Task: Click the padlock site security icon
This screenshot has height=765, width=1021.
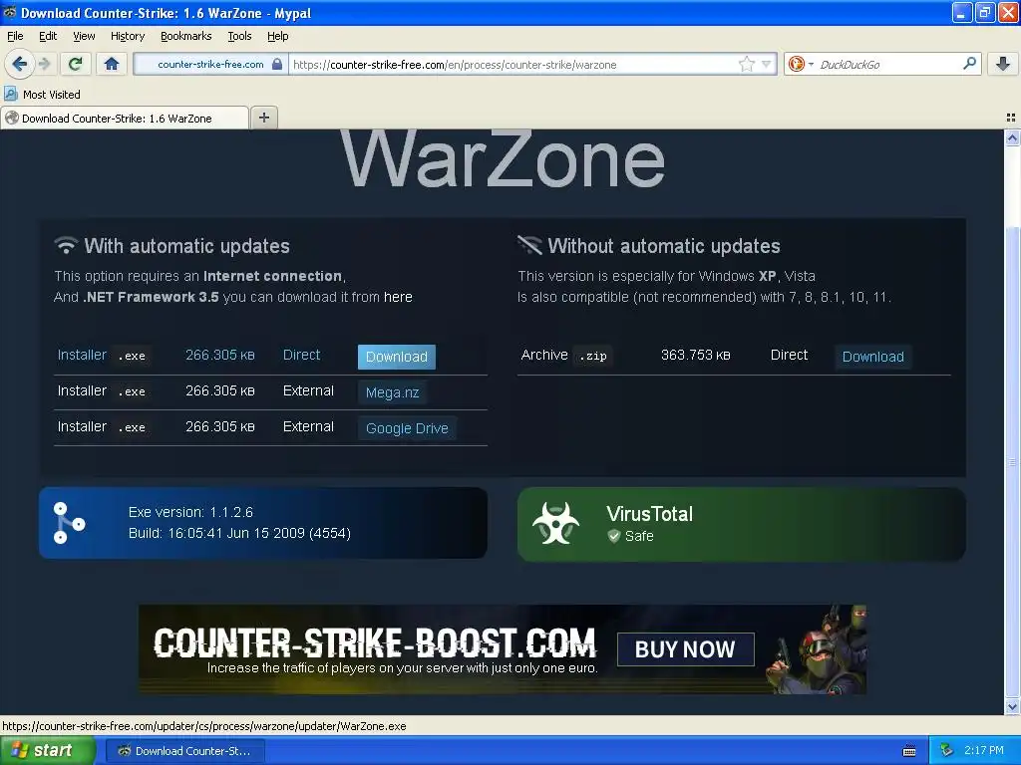Action: coord(277,64)
